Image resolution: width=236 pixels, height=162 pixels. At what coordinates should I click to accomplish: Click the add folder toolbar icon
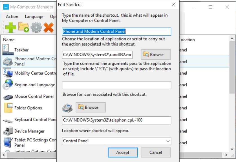[23, 28]
